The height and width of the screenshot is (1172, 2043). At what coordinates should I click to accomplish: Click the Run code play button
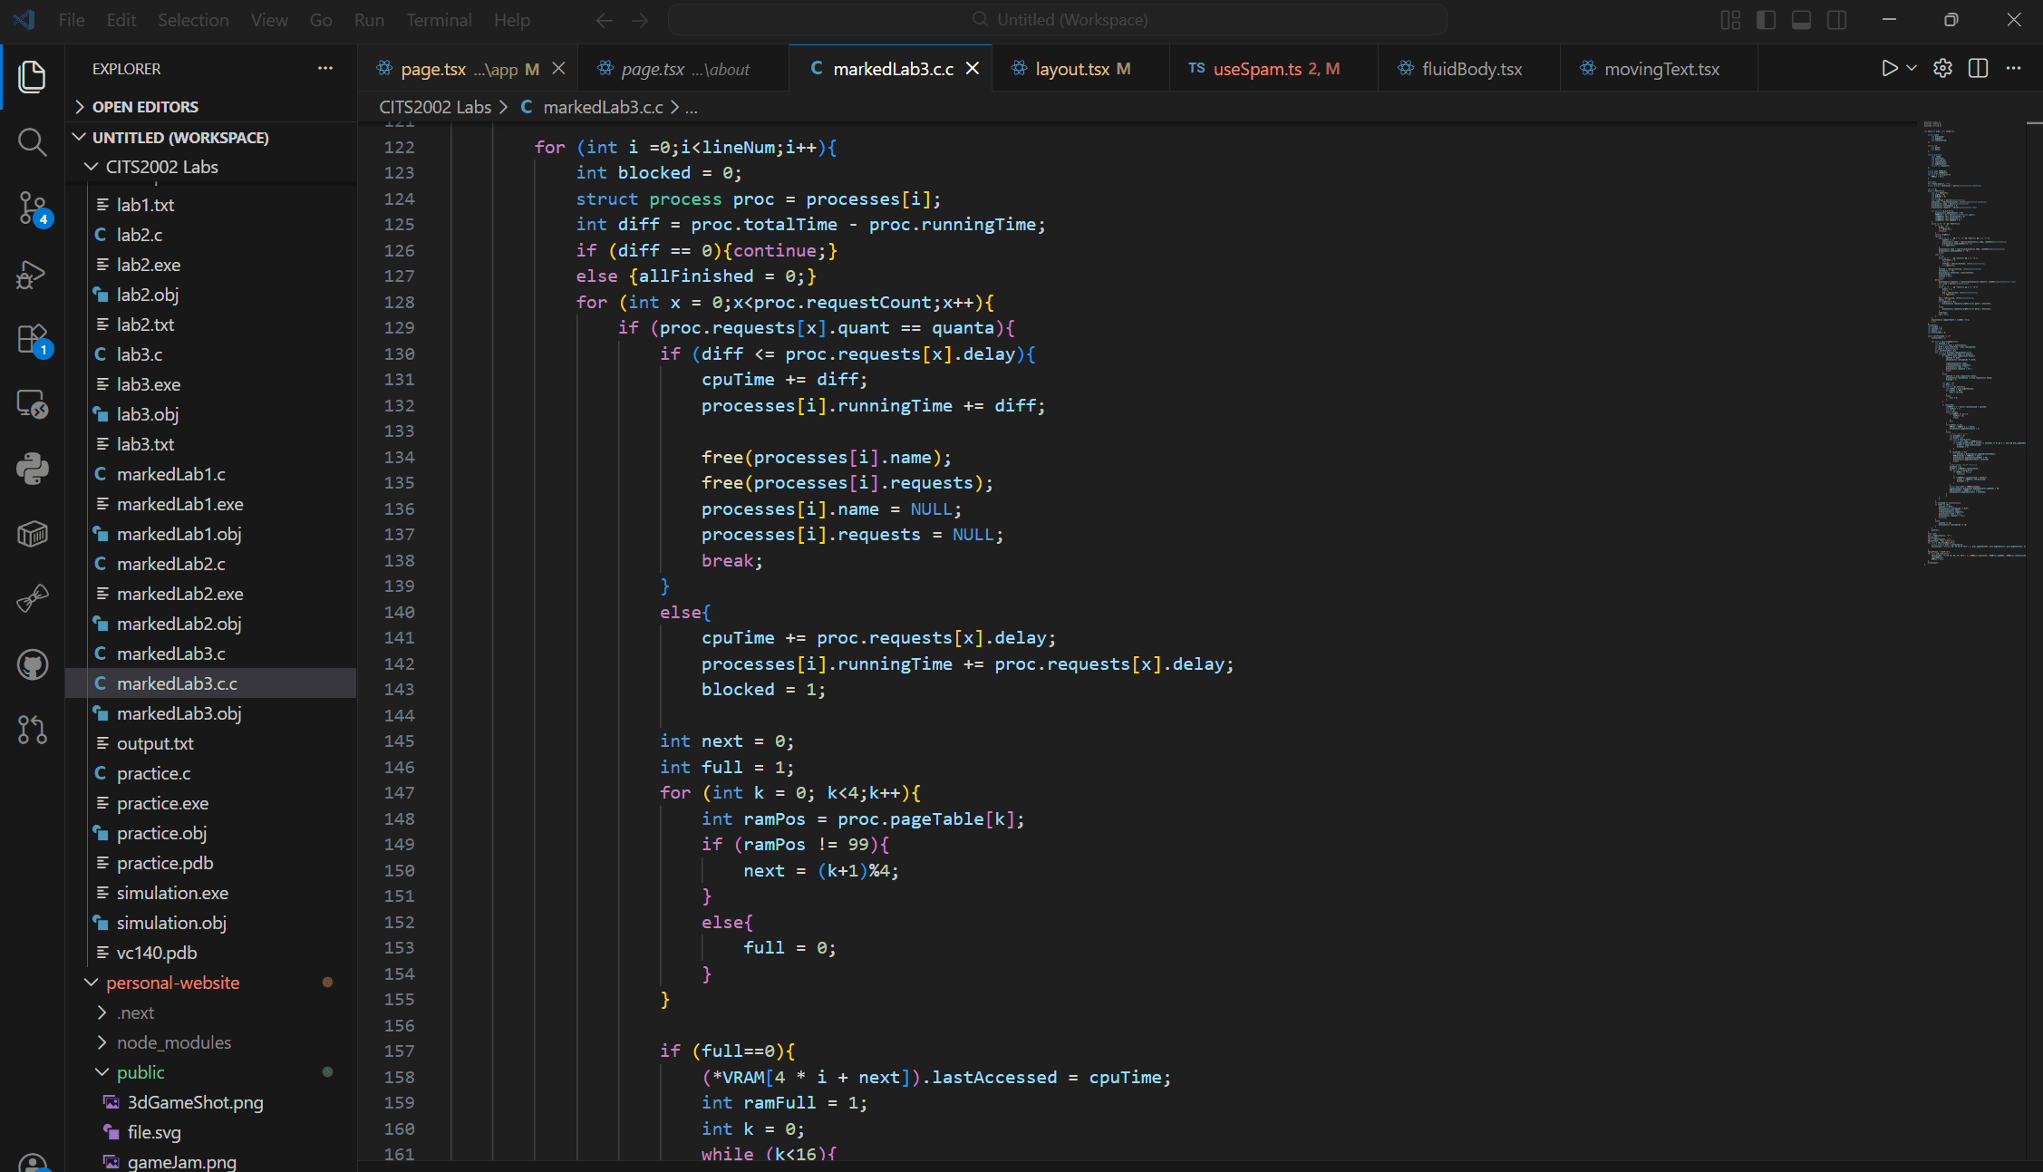[x=1889, y=68]
